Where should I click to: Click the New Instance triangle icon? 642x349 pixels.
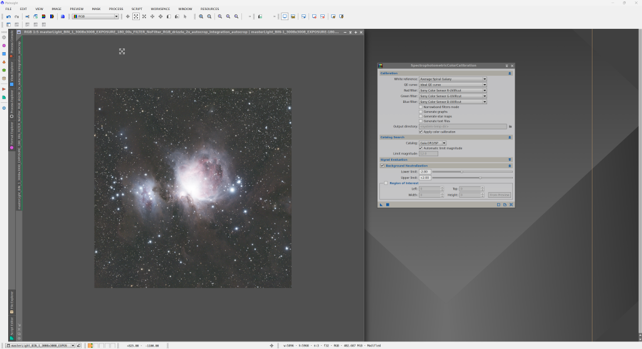tap(381, 205)
